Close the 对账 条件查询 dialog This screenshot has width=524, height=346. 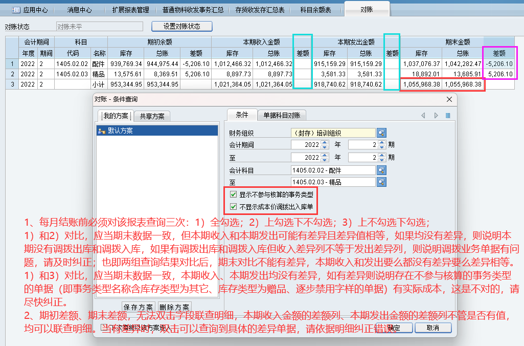coord(449,99)
